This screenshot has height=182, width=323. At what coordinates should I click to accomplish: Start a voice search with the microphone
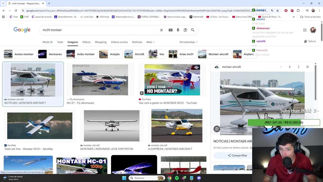click(178, 30)
